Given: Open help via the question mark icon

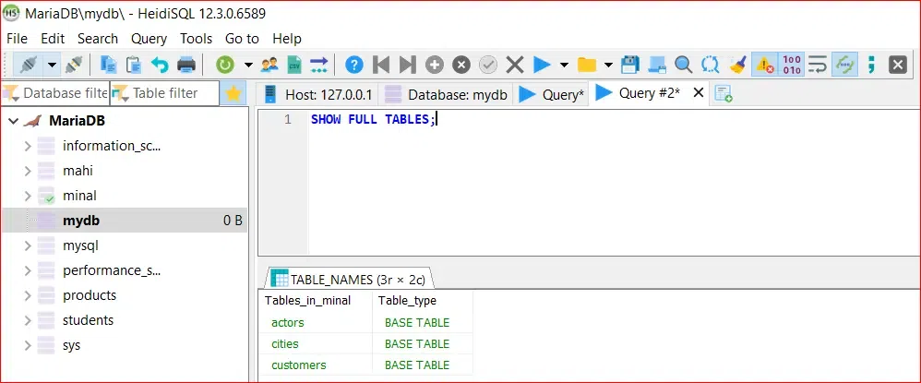Looking at the screenshot, I should tap(354, 64).
